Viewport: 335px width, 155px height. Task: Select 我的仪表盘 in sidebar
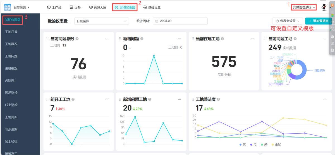coord(13,20)
